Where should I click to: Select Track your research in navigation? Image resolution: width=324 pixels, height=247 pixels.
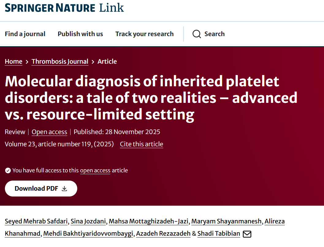(144, 34)
